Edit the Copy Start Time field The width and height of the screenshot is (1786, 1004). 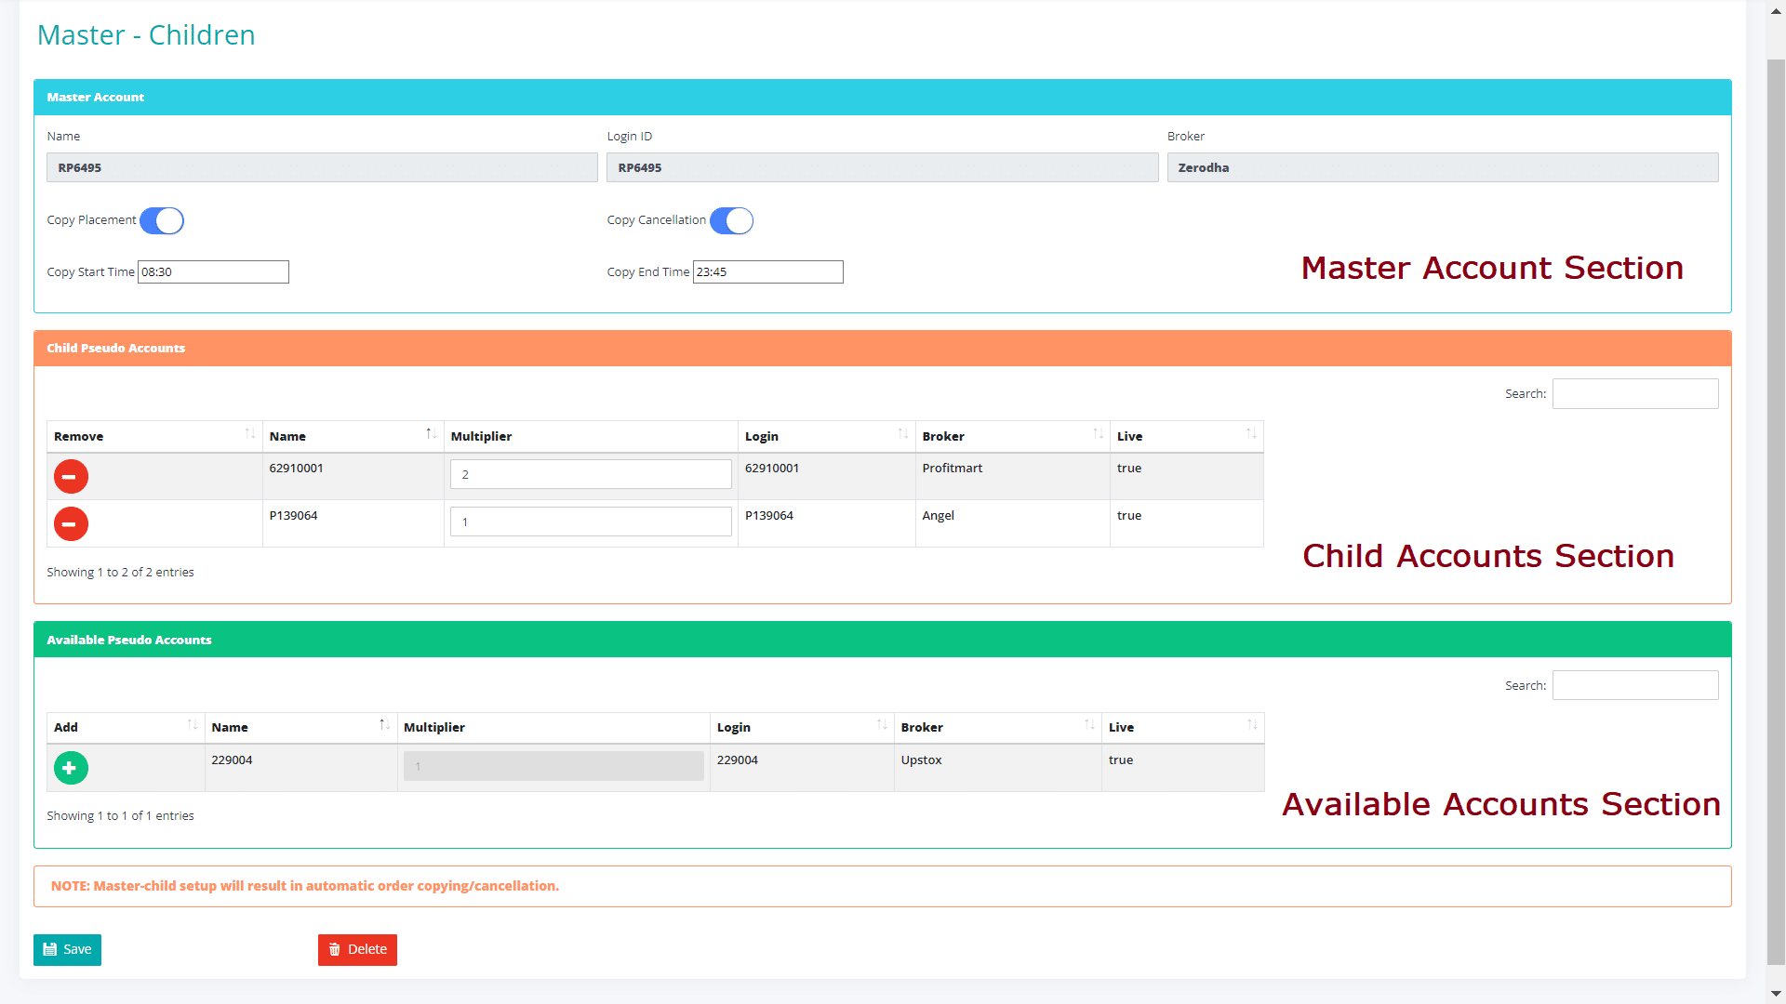(212, 271)
